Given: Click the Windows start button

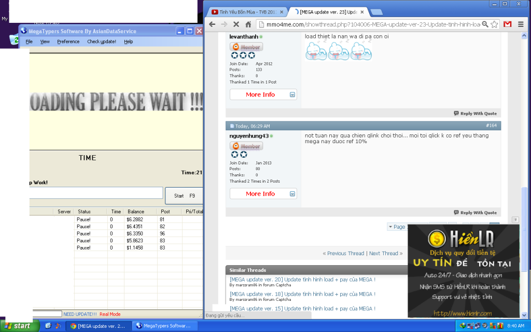Looking at the screenshot, I should (x=20, y=326).
